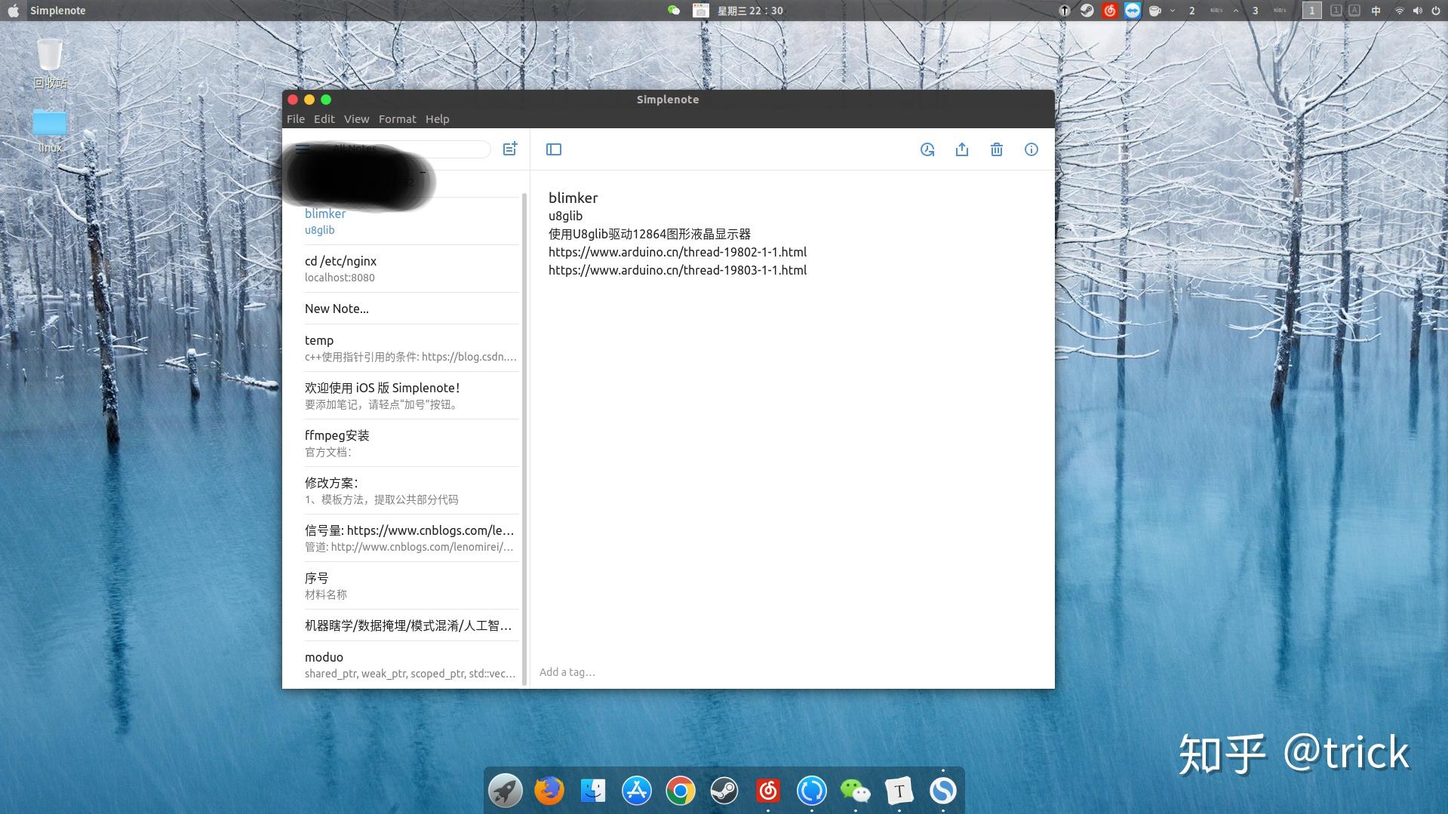Viewport: 1448px width, 814px height.
Task: Open the note info panel icon
Action: pos(1031,149)
